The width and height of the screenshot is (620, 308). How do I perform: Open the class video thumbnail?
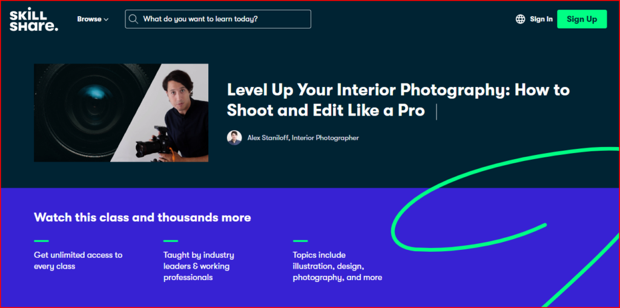pyautogui.click(x=121, y=113)
